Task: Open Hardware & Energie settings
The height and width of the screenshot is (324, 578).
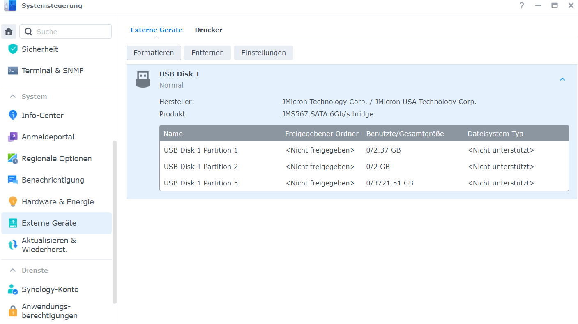Action: [56, 201]
